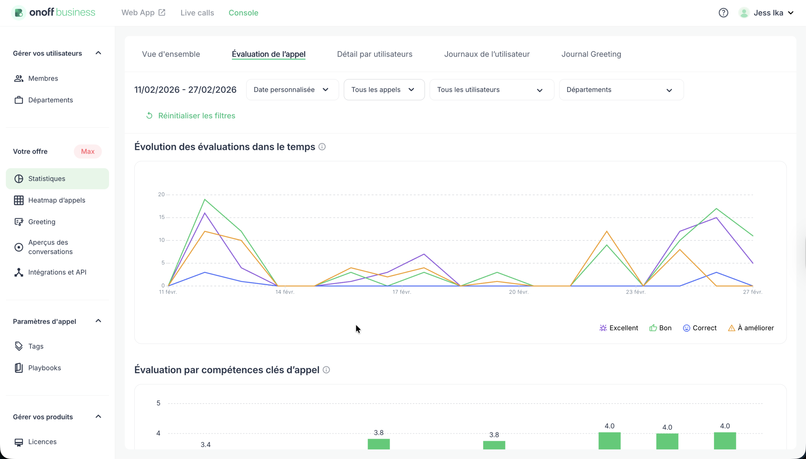This screenshot has width=806, height=459.
Task: Click Réinitialiser les filtres
Action: coord(197,116)
